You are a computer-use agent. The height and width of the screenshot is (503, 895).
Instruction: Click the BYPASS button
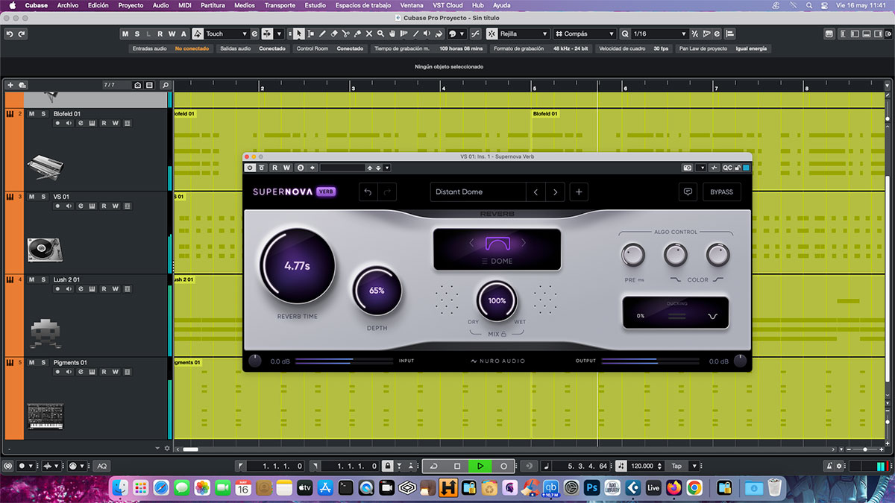pyautogui.click(x=721, y=192)
